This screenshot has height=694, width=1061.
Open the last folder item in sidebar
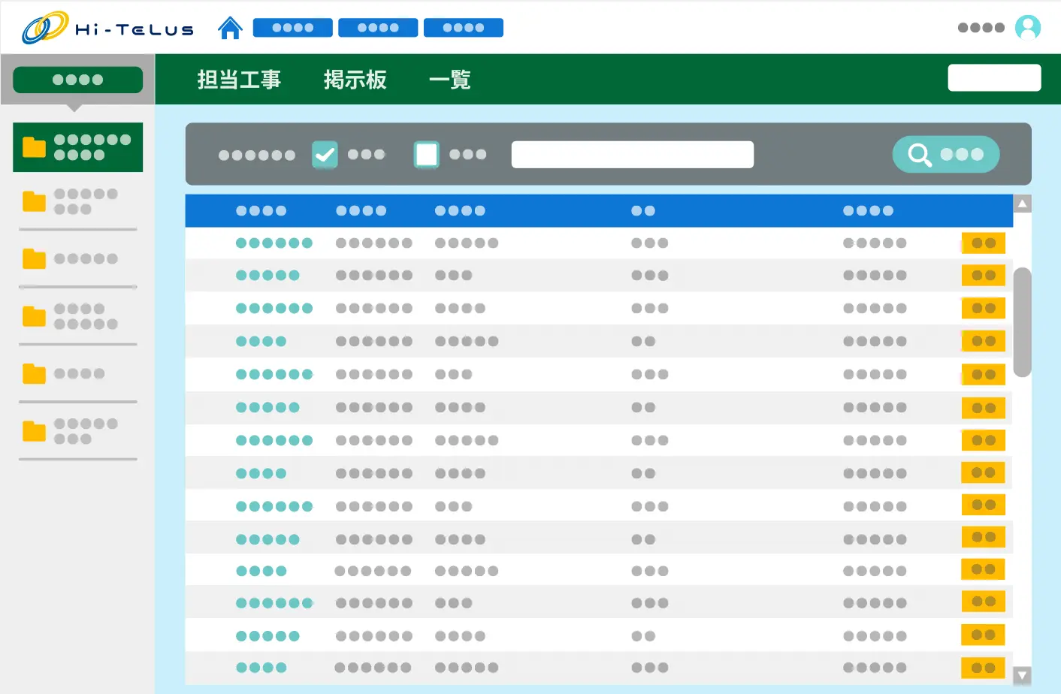(x=78, y=431)
